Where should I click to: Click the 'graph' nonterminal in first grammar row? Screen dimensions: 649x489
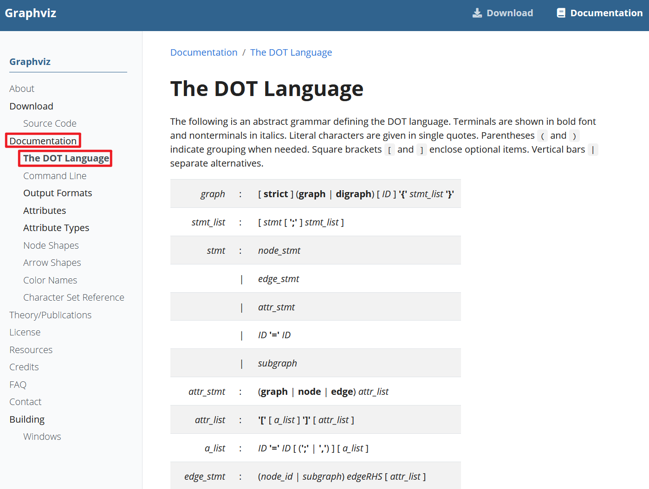[213, 194]
